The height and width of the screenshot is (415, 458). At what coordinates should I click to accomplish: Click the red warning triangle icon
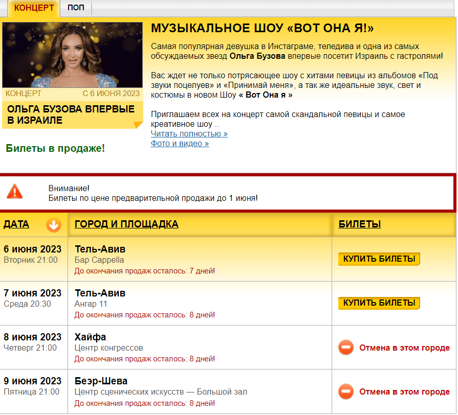click(x=15, y=192)
